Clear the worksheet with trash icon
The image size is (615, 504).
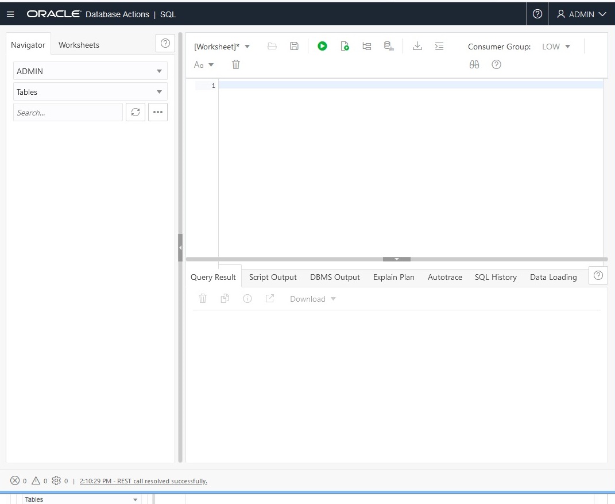tap(235, 64)
